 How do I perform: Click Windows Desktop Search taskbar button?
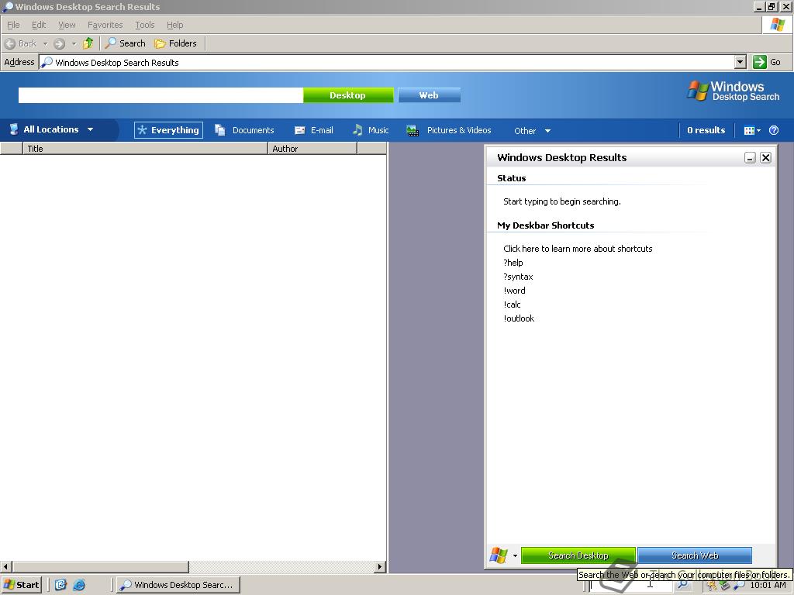178,585
